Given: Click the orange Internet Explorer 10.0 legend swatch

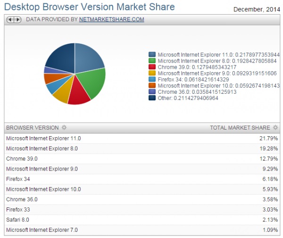Looking at the screenshot, I should pyautogui.click(x=152, y=85).
